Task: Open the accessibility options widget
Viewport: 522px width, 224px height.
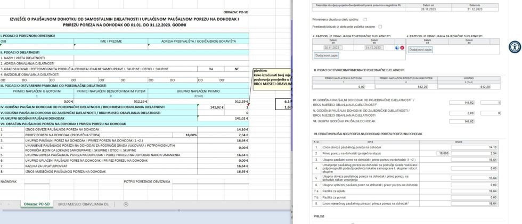Action: [x=514, y=46]
